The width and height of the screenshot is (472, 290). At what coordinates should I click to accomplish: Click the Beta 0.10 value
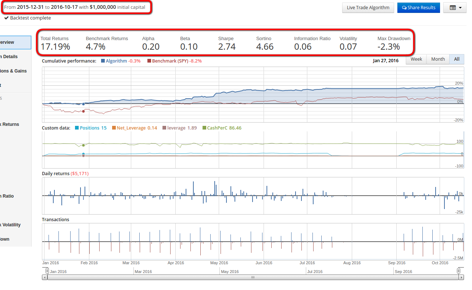(189, 47)
